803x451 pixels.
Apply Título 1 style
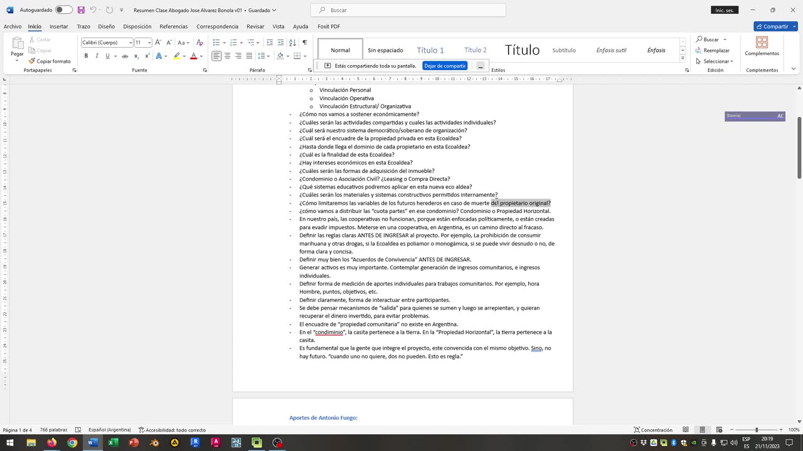(x=430, y=50)
